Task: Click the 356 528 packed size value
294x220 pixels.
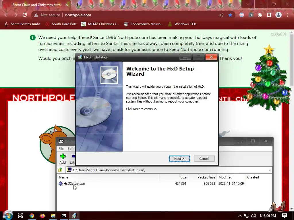Action: (x=209, y=184)
